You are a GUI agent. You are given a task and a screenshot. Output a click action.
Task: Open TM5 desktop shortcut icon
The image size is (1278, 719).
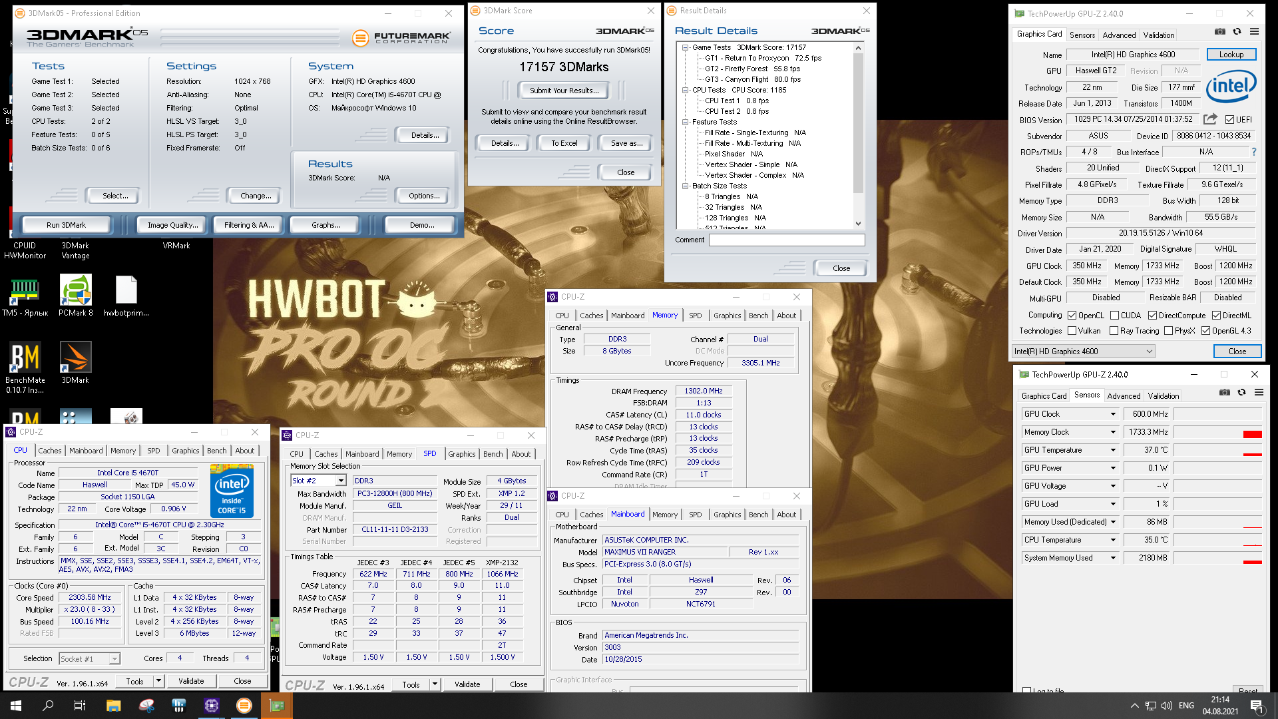point(25,296)
